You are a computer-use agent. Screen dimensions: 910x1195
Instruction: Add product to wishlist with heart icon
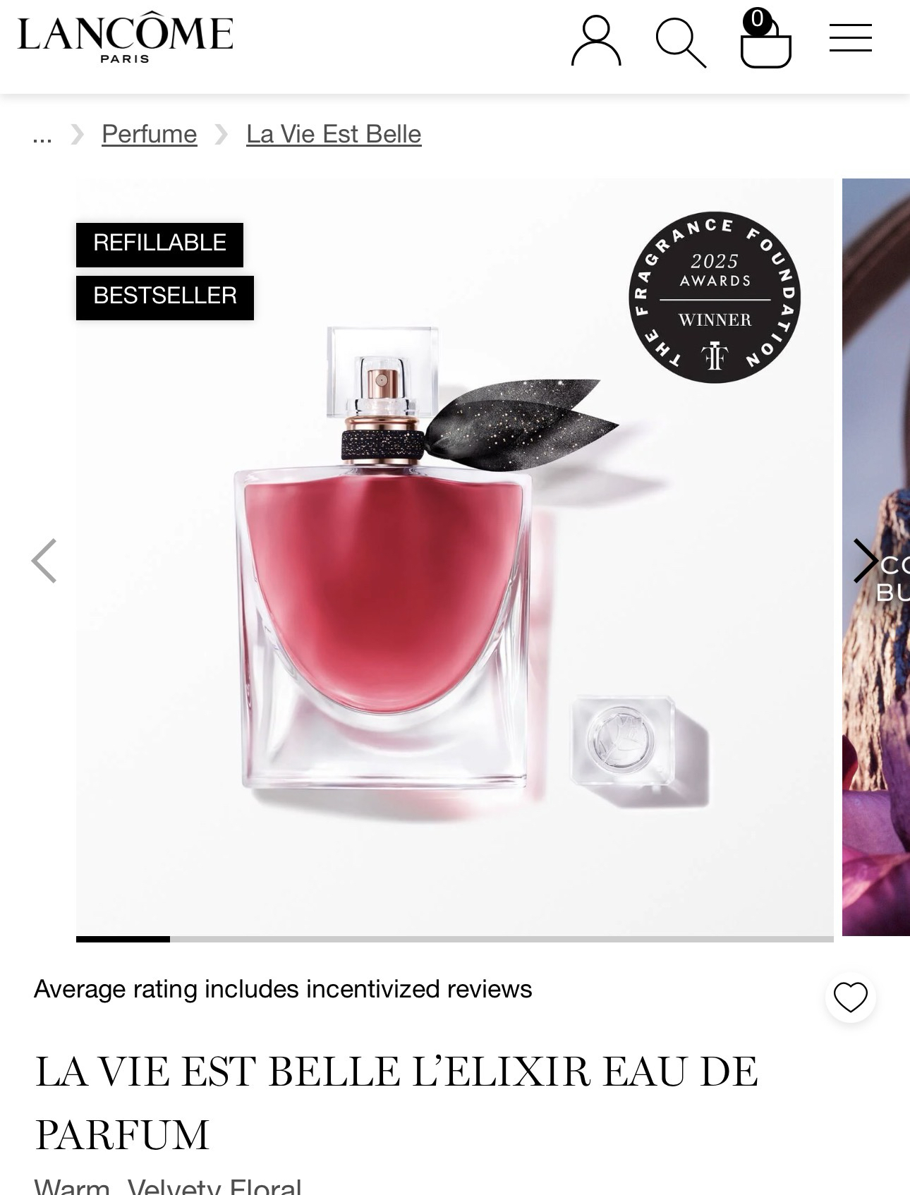851,997
